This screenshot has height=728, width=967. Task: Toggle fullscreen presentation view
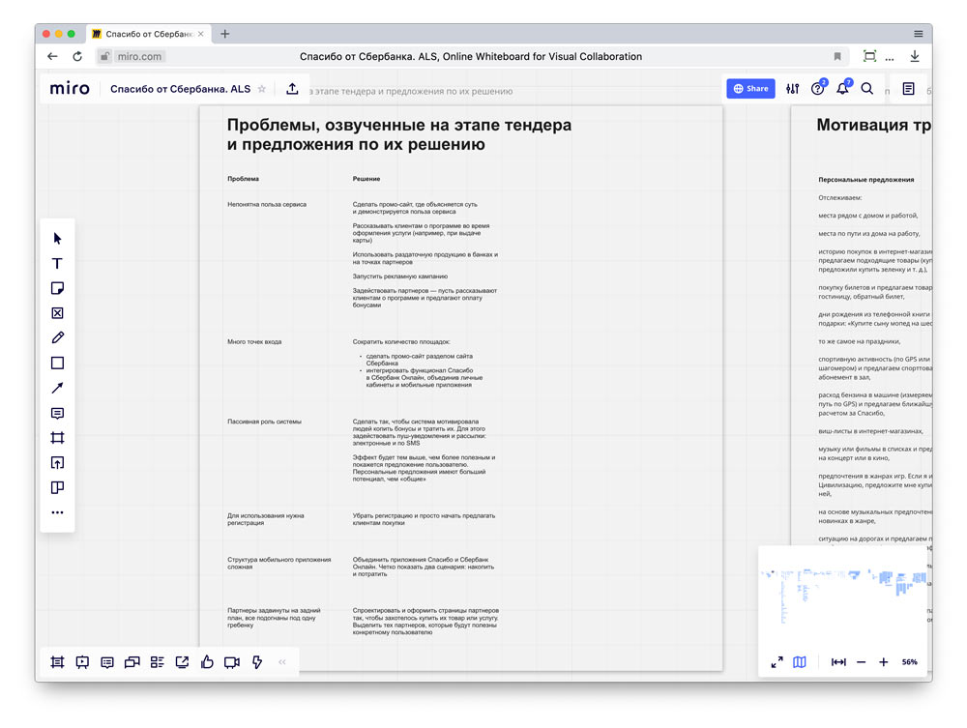tap(777, 662)
